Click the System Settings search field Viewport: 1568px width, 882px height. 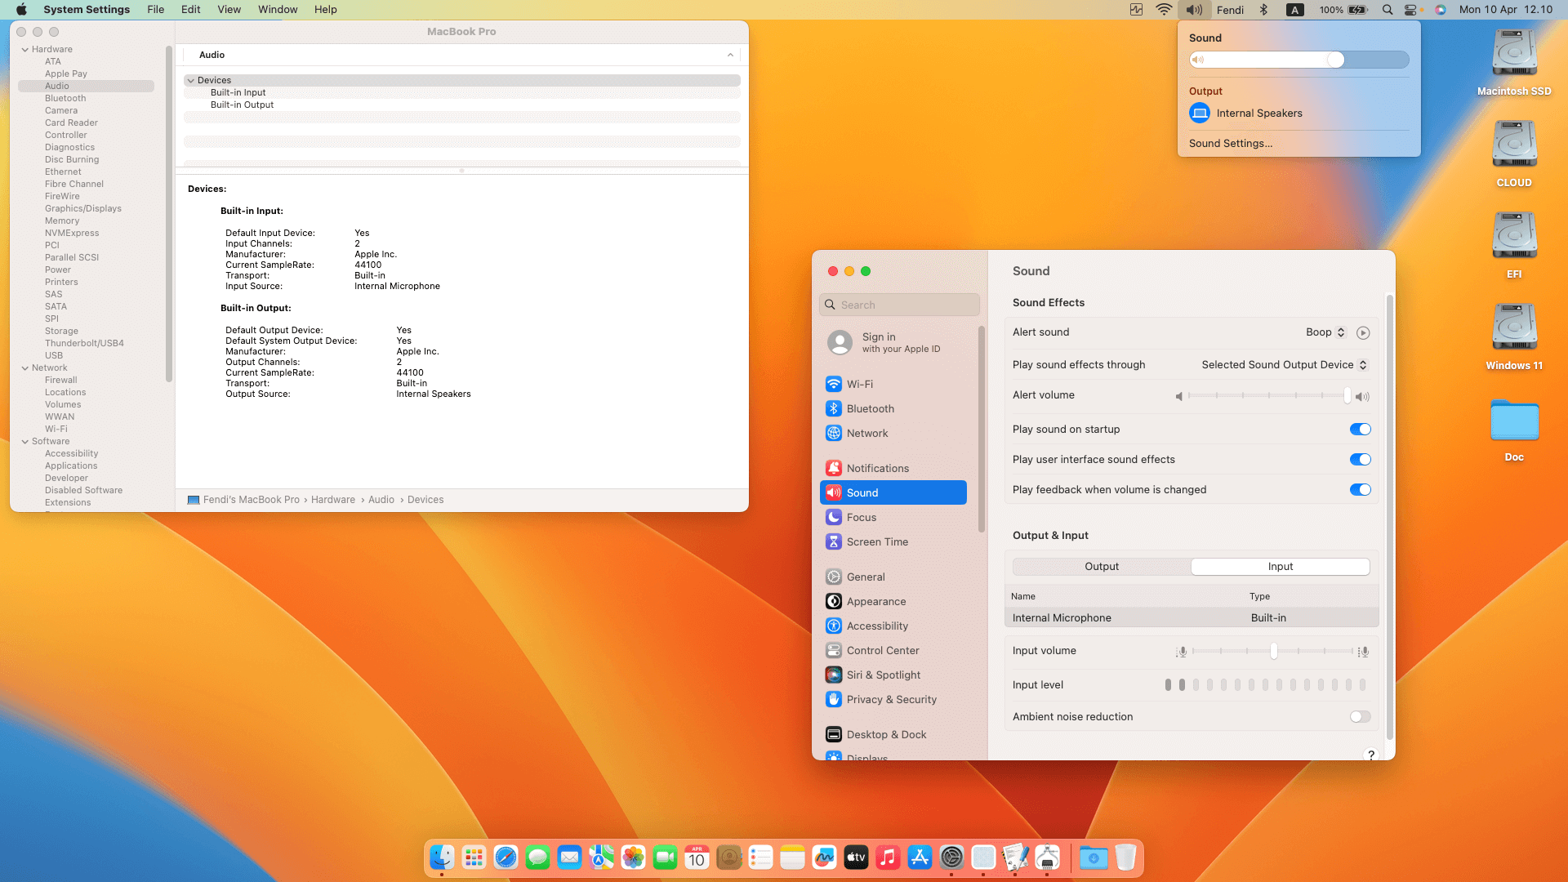tap(899, 305)
